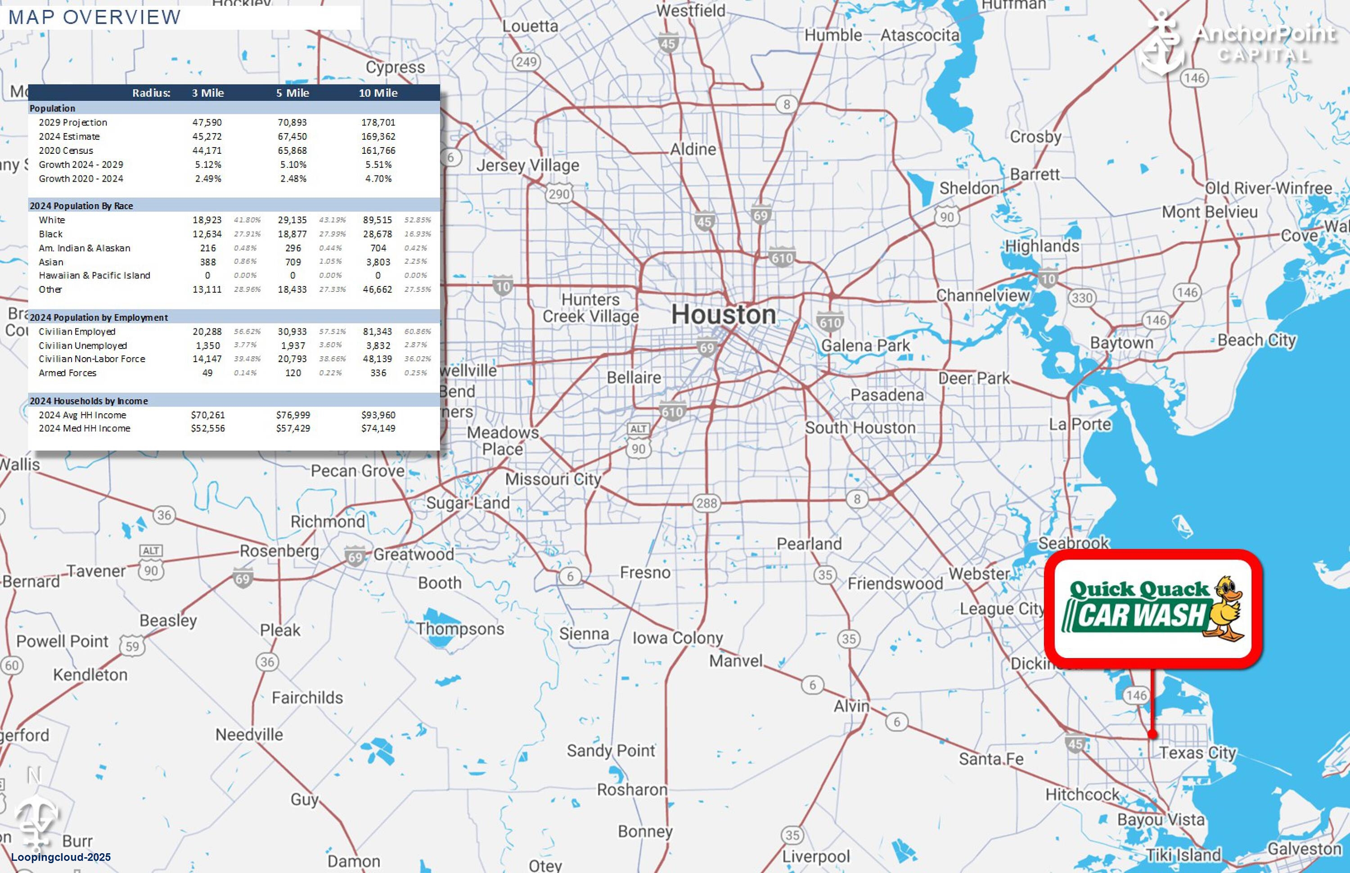This screenshot has height=873, width=1350.
Task: Click the US 59 shield near Powell Point
Action: (x=132, y=646)
